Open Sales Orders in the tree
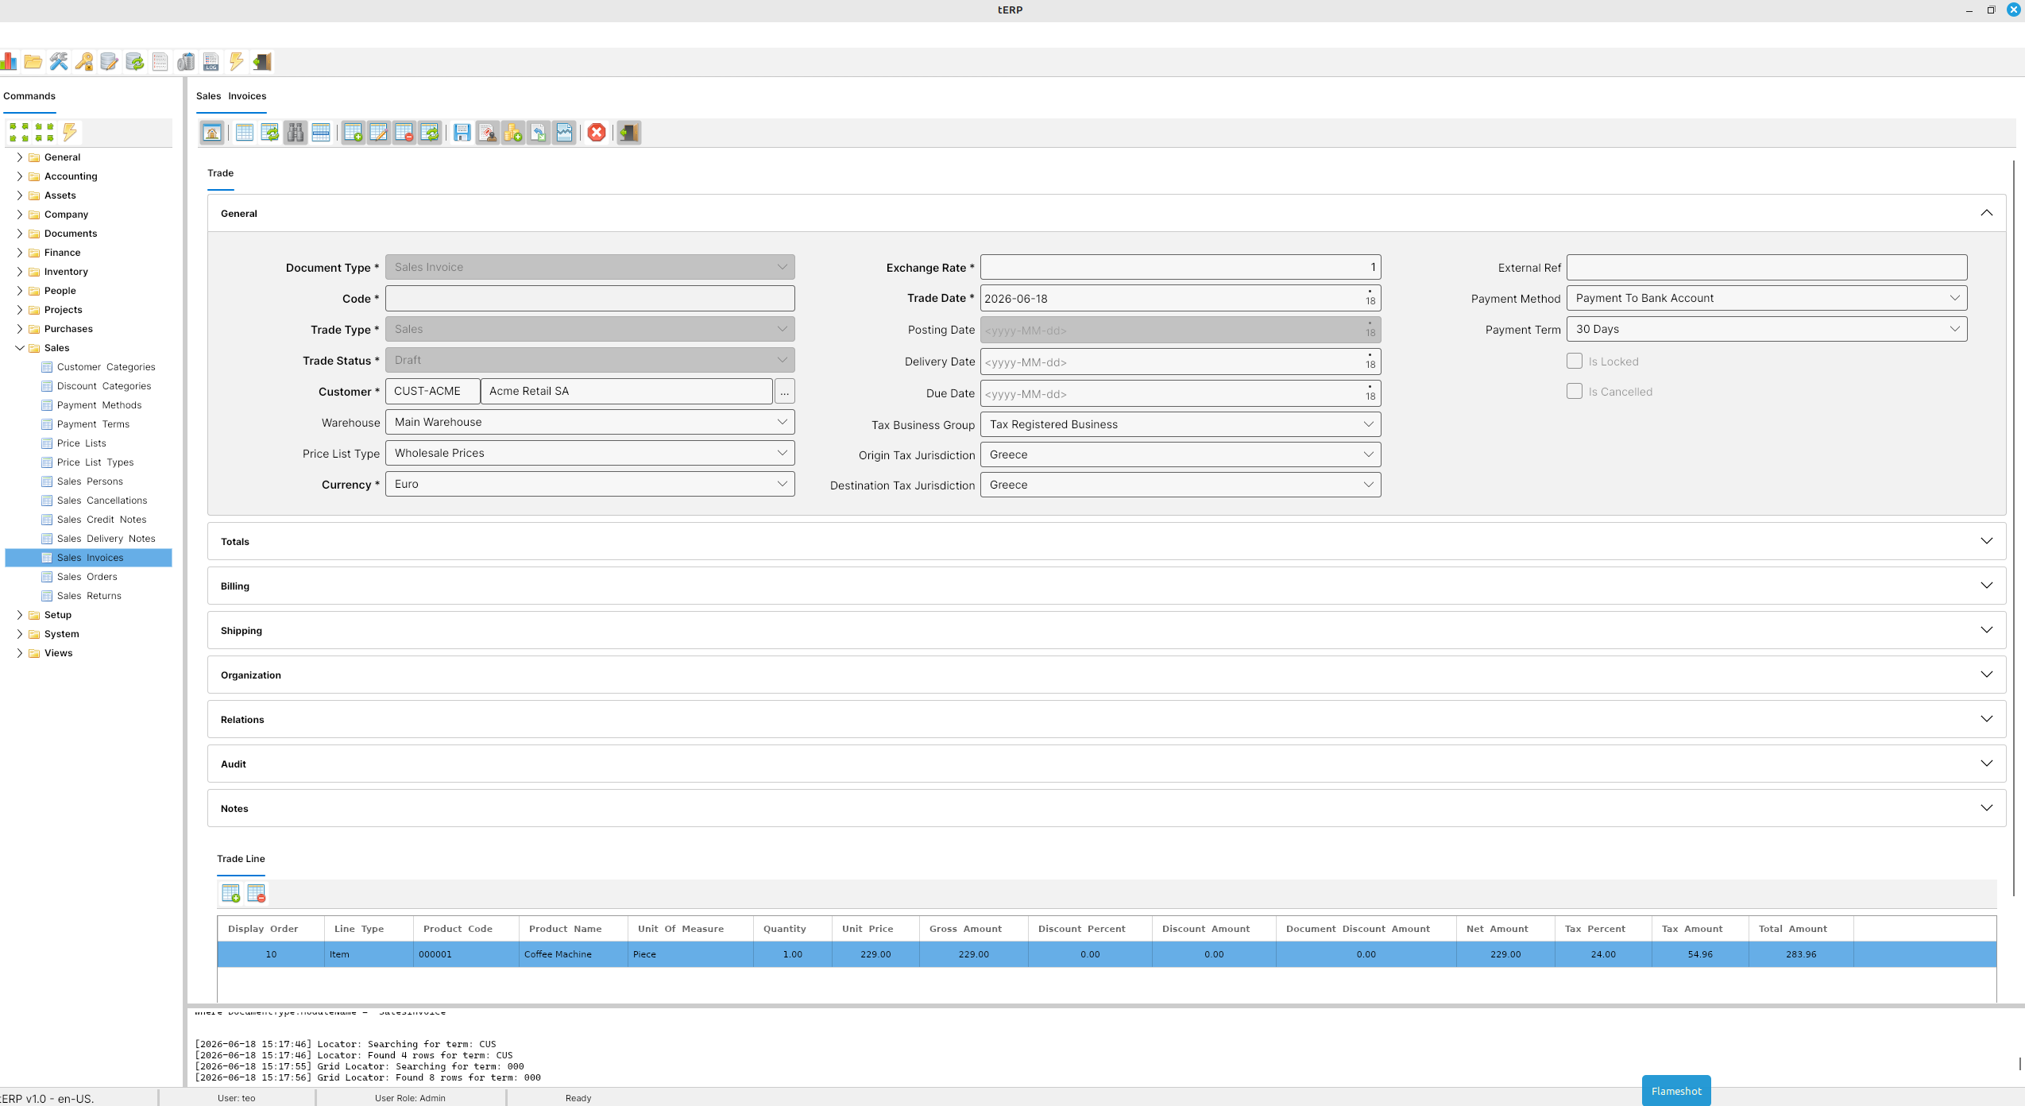The image size is (2025, 1106). pos(87,577)
